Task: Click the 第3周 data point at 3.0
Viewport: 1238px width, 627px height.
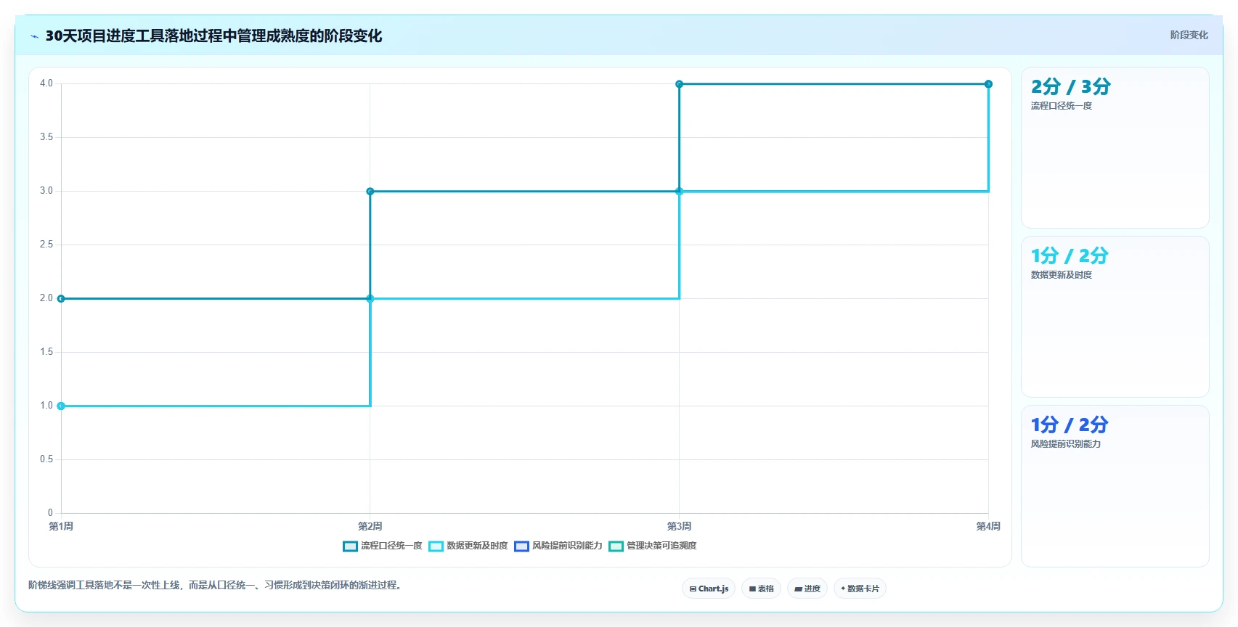Action: tap(680, 192)
